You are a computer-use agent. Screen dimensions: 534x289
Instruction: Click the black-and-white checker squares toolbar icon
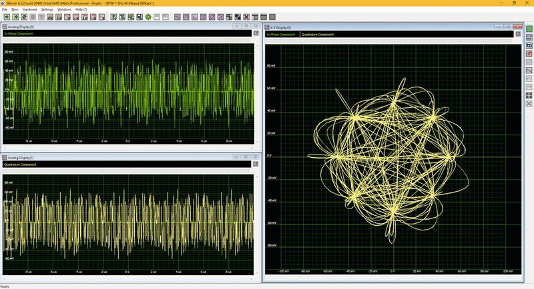point(238,17)
